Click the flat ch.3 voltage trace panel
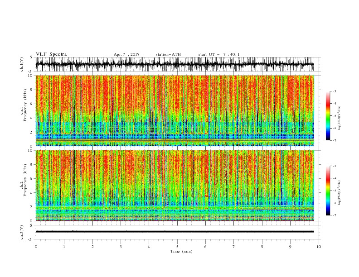Screen dimensions: 359x277 175,232
